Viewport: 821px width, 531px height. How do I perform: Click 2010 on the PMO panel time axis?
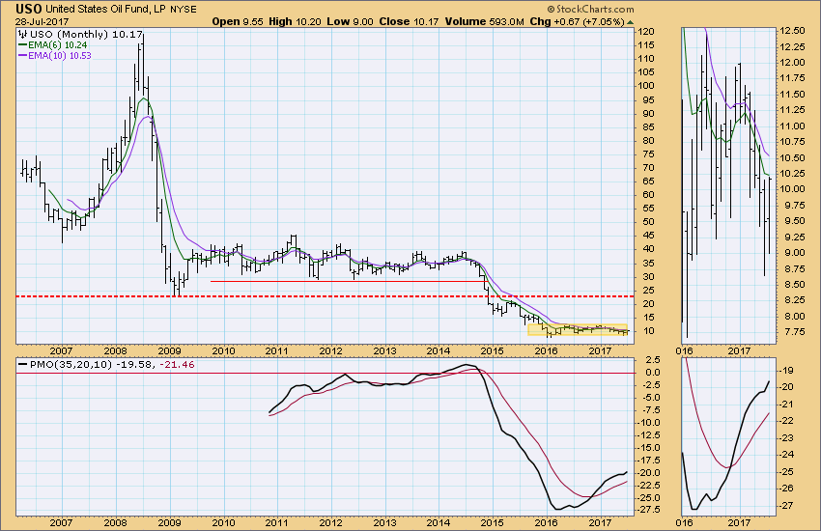click(223, 522)
